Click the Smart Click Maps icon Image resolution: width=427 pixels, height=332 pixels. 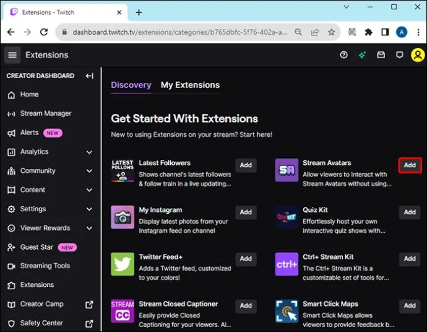coord(287,311)
